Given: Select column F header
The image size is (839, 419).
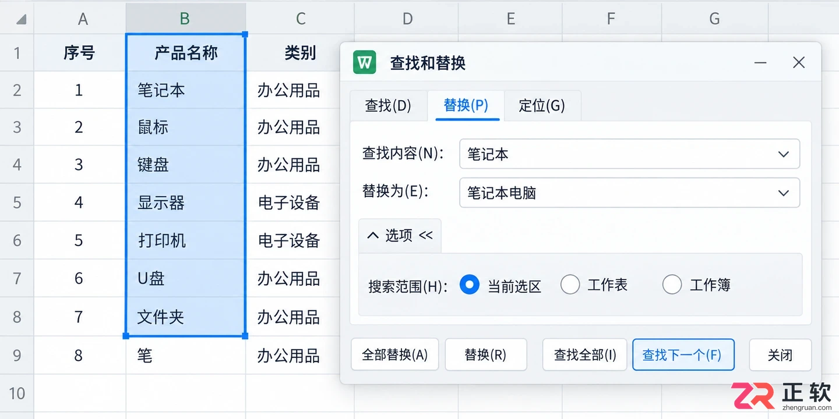Looking at the screenshot, I should (x=611, y=19).
